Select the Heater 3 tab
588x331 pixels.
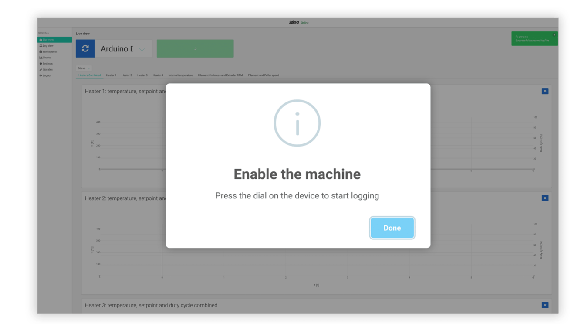point(142,75)
